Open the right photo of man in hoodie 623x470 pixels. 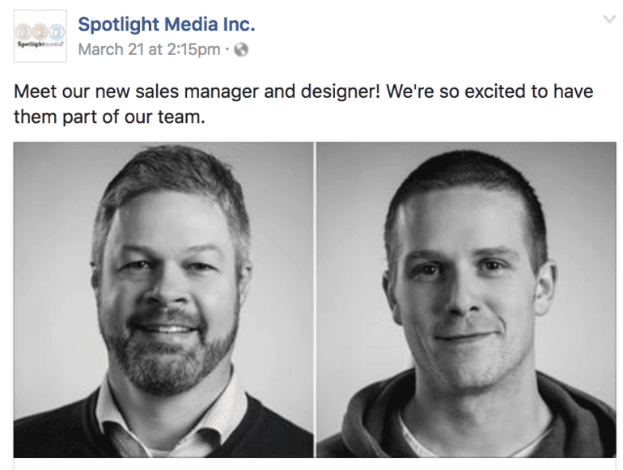tap(466, 299)
